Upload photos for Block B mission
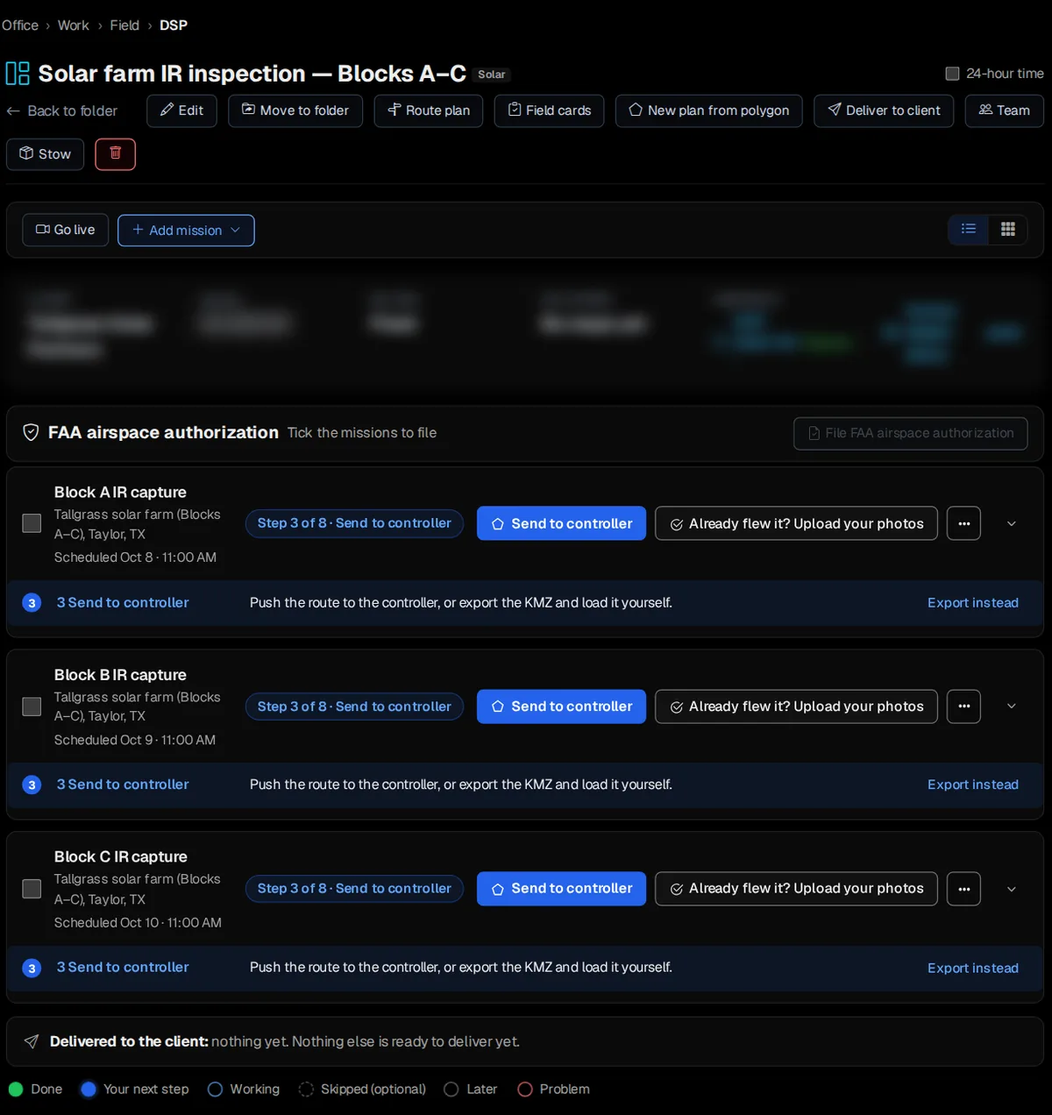The image size is (1052, 1115). coord(796,707)
